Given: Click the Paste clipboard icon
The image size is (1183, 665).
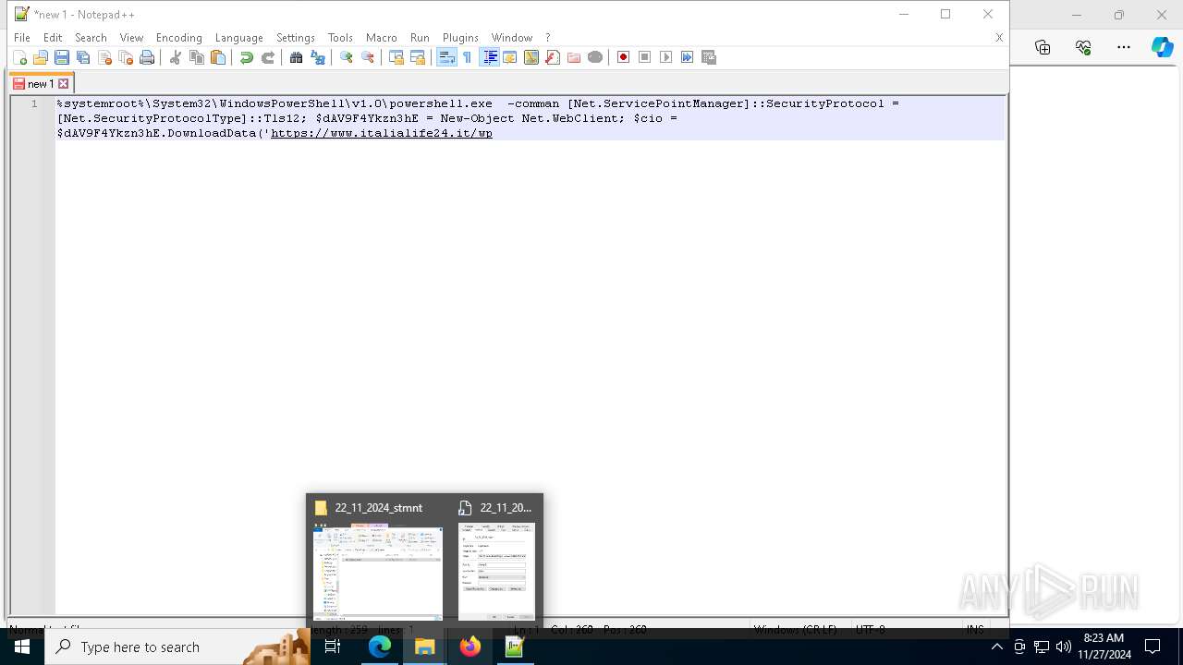Looking at the screenshot, I should coord(218,57).
